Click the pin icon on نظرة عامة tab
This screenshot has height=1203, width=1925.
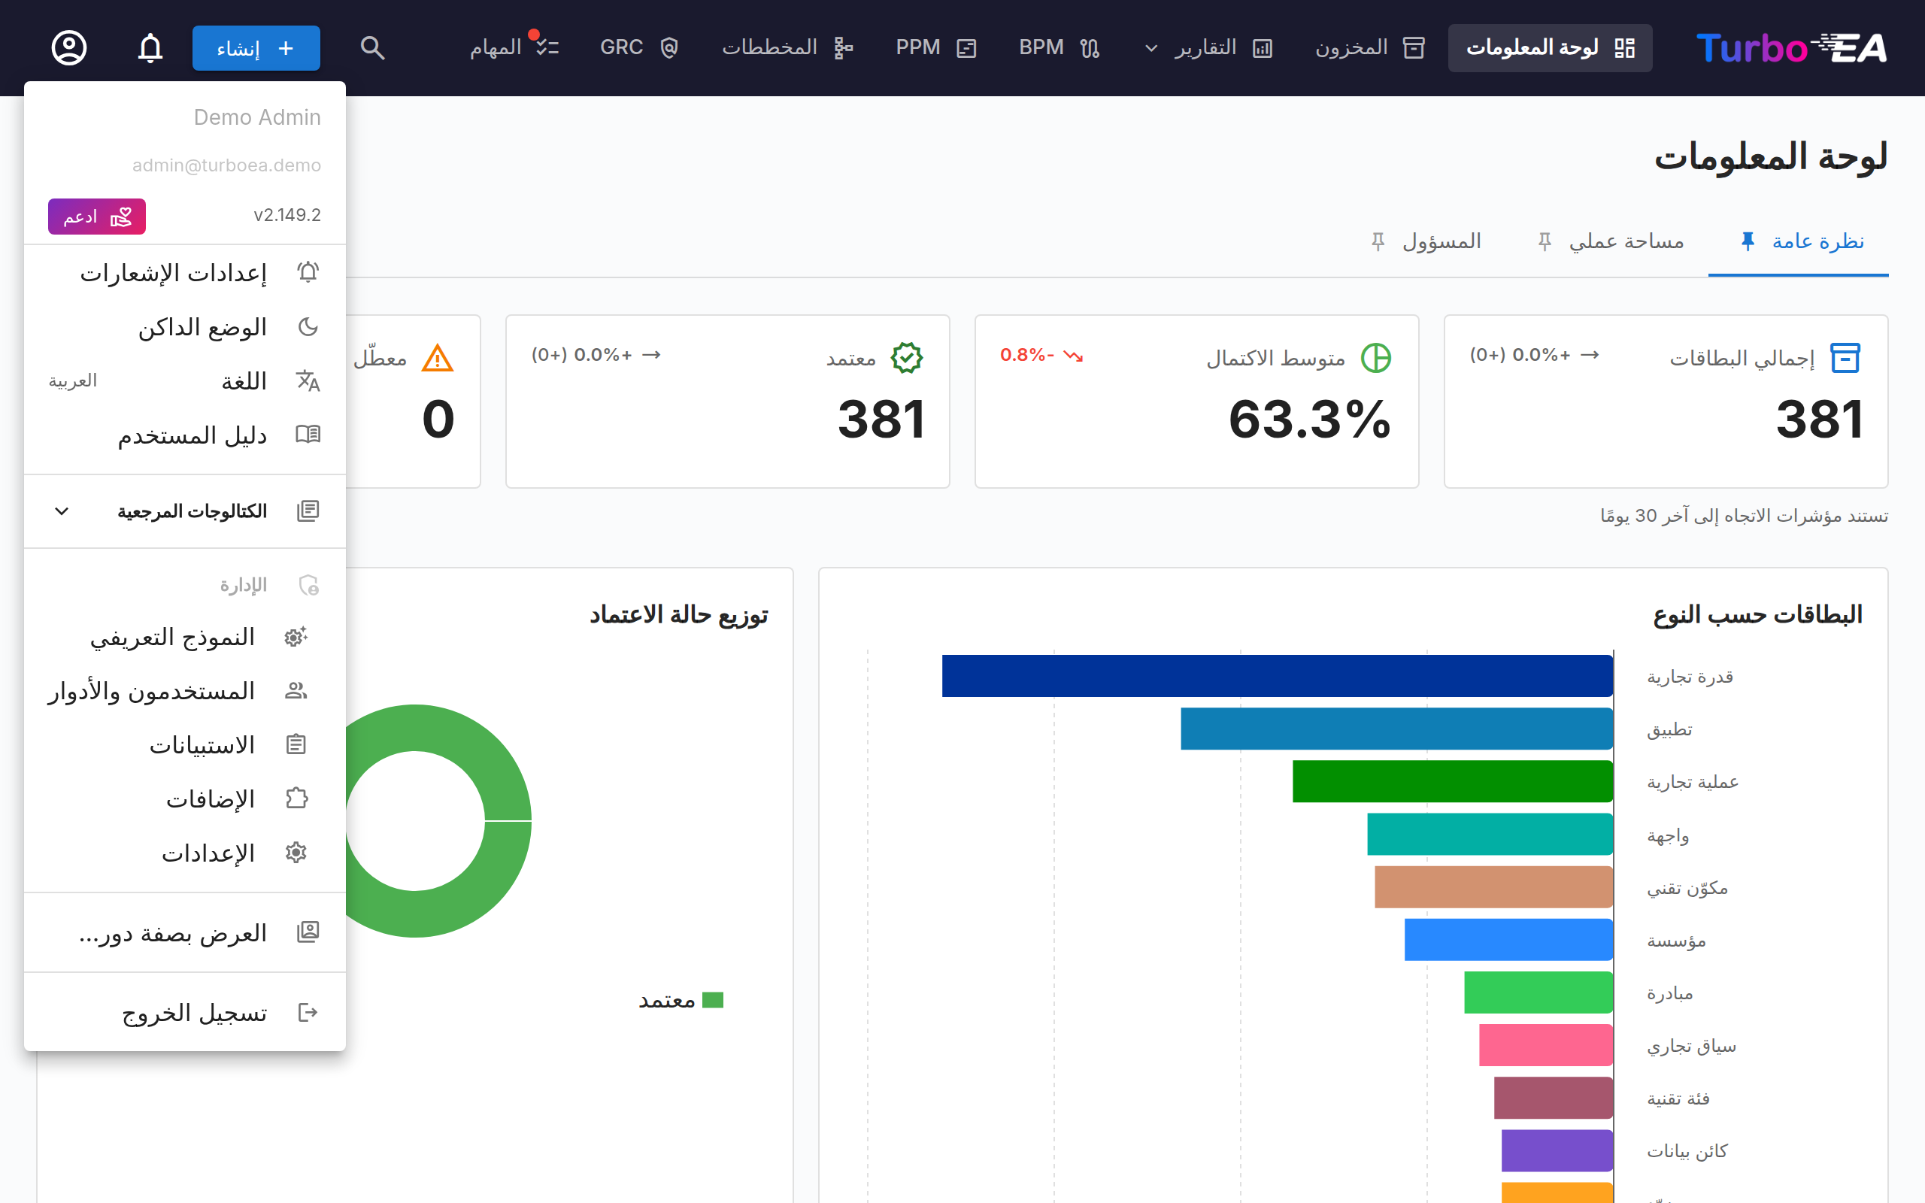[1748, 241]
